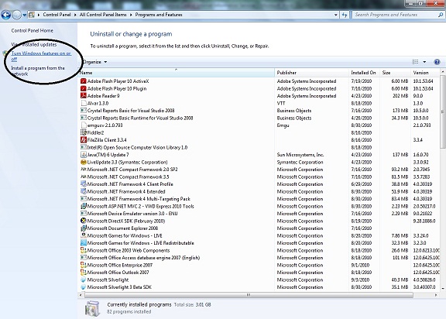Click the Sun Microsystems, Inc. publisher cell
446x319 pixels.
pos(300,155)
